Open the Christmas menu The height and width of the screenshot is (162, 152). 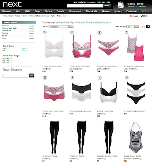tap(132, 11)
